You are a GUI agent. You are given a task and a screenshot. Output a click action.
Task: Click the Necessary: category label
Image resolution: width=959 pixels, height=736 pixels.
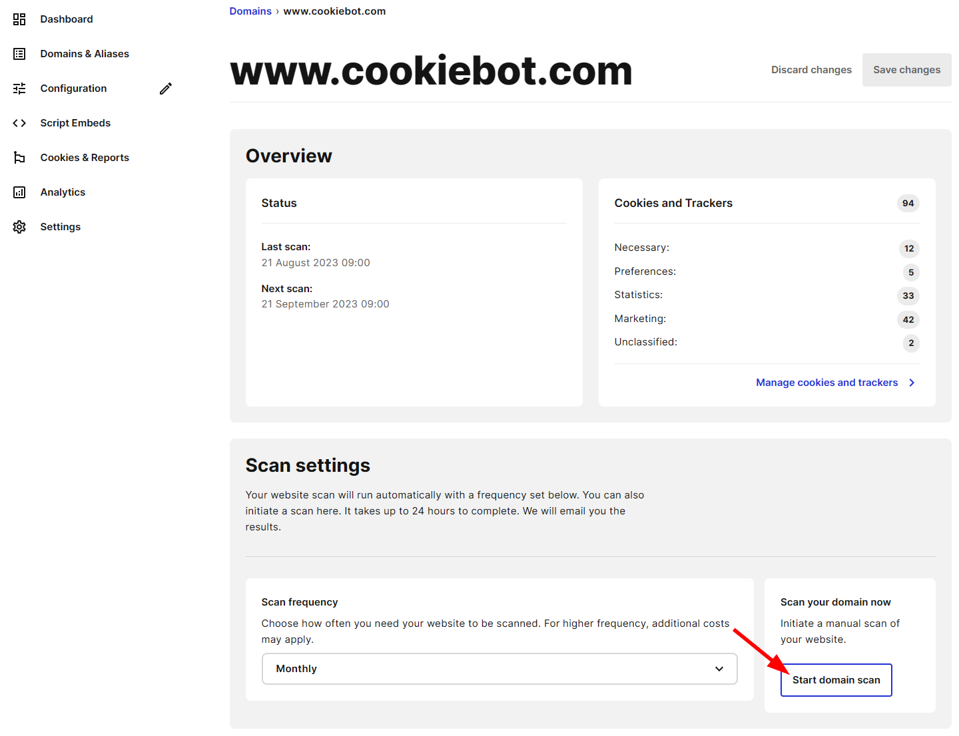pos(642,248)
